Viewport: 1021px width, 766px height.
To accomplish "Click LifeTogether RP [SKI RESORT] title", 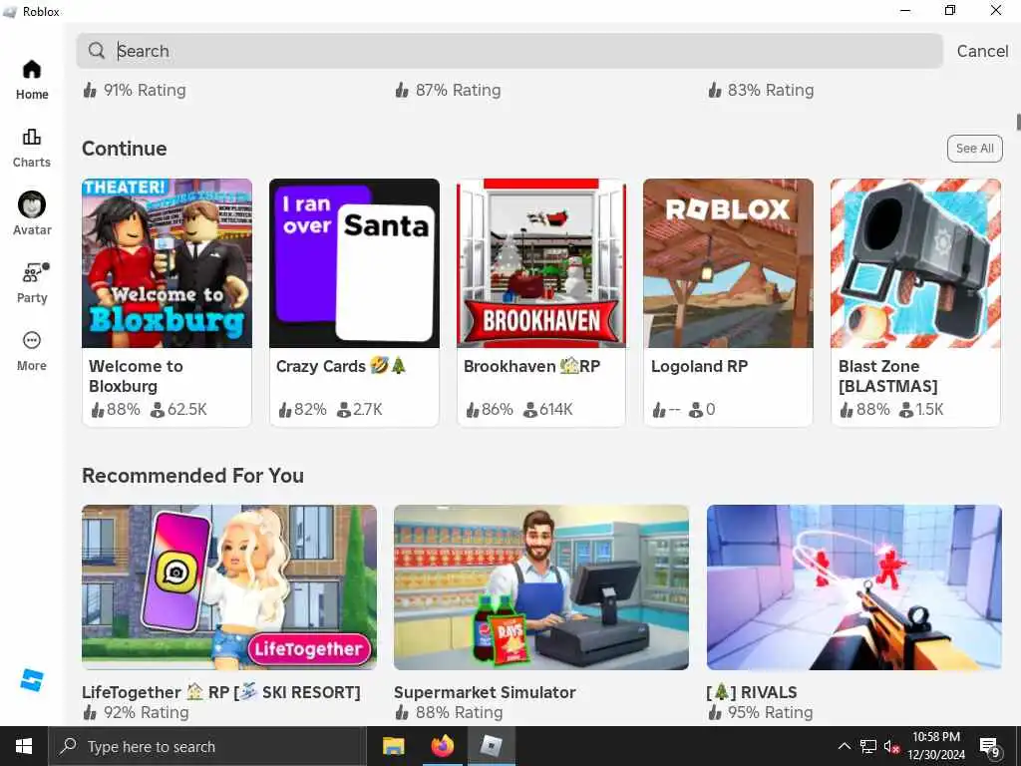I will 220,692.
